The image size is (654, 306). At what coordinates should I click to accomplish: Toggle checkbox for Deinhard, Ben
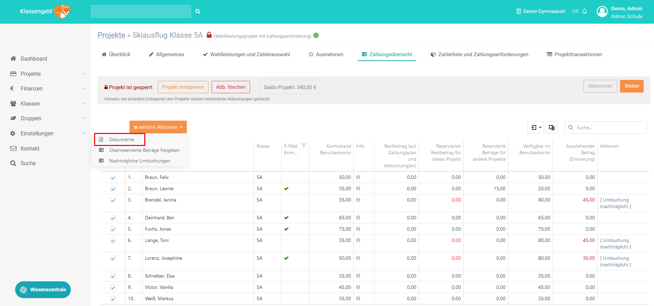(113, 218)
